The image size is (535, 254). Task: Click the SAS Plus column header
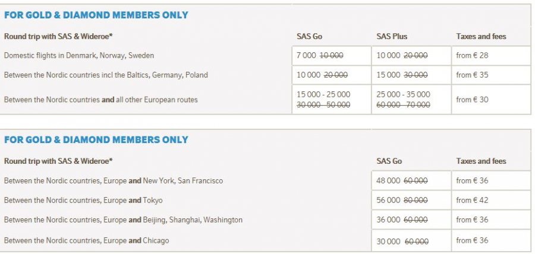tap(392, 36)
